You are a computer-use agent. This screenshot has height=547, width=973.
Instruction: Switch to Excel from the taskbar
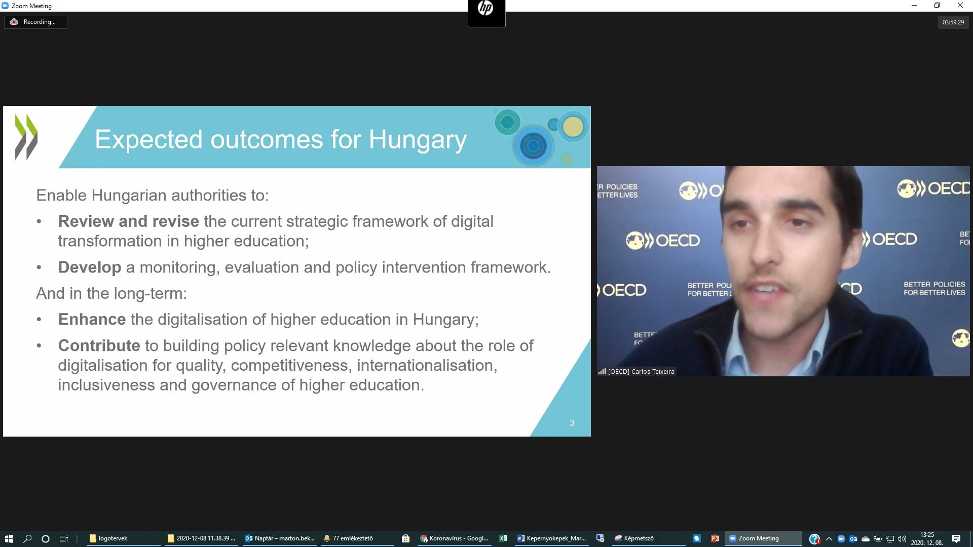503,538
